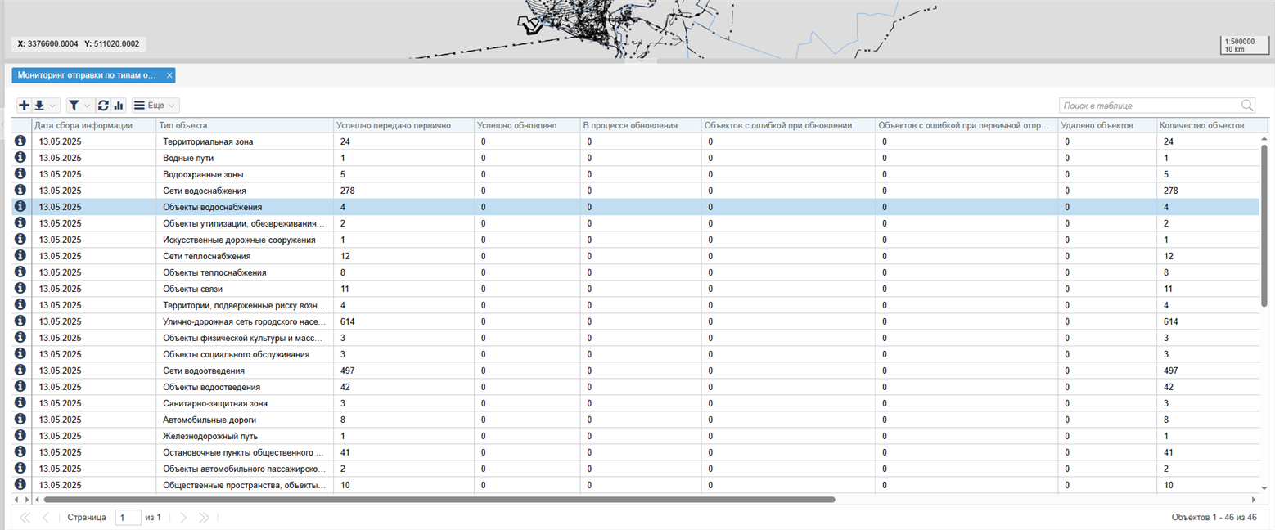Click the horizontal scrollbar right arrow
The image size is (1275, 530).
coord(1253,499)
